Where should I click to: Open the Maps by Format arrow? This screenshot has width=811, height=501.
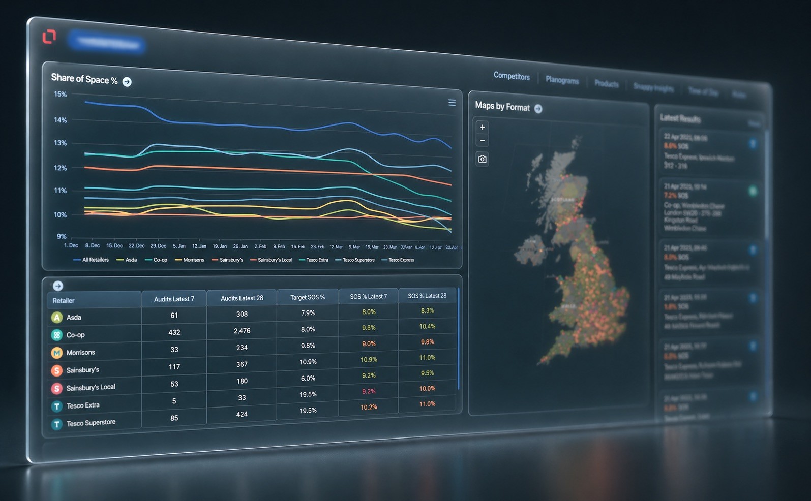(x=538, y=109)
